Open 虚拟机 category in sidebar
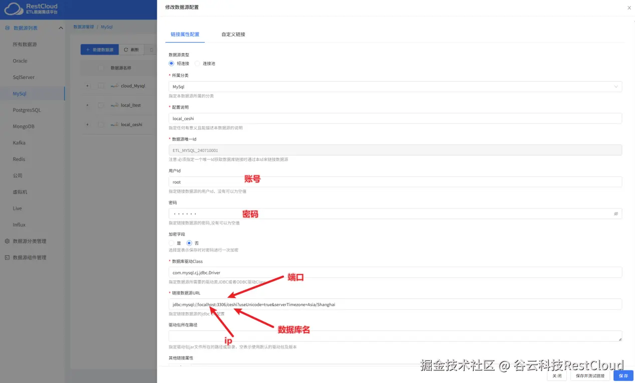 tap(20, 192)
